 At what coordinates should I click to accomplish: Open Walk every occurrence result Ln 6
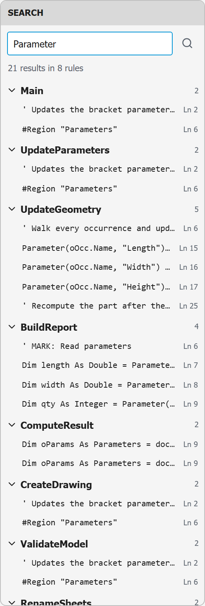(102, 228)
